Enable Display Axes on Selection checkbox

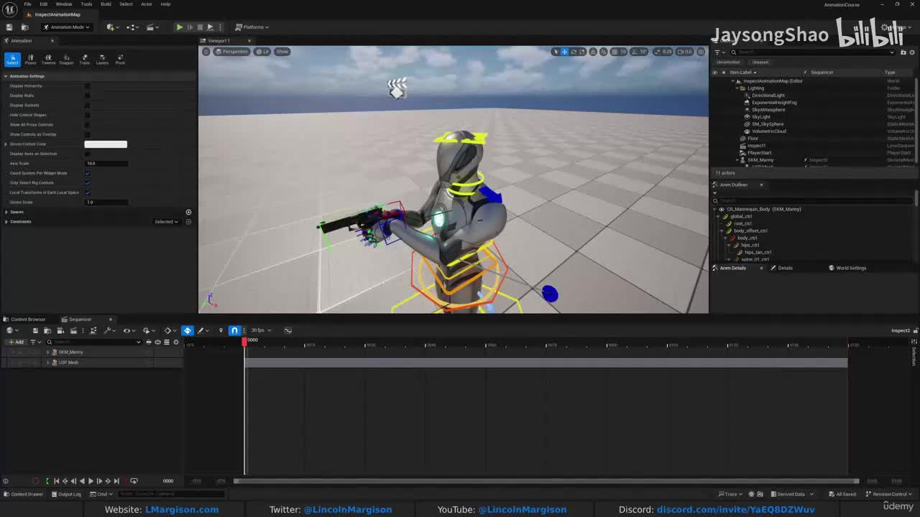(x=88, y=154)
